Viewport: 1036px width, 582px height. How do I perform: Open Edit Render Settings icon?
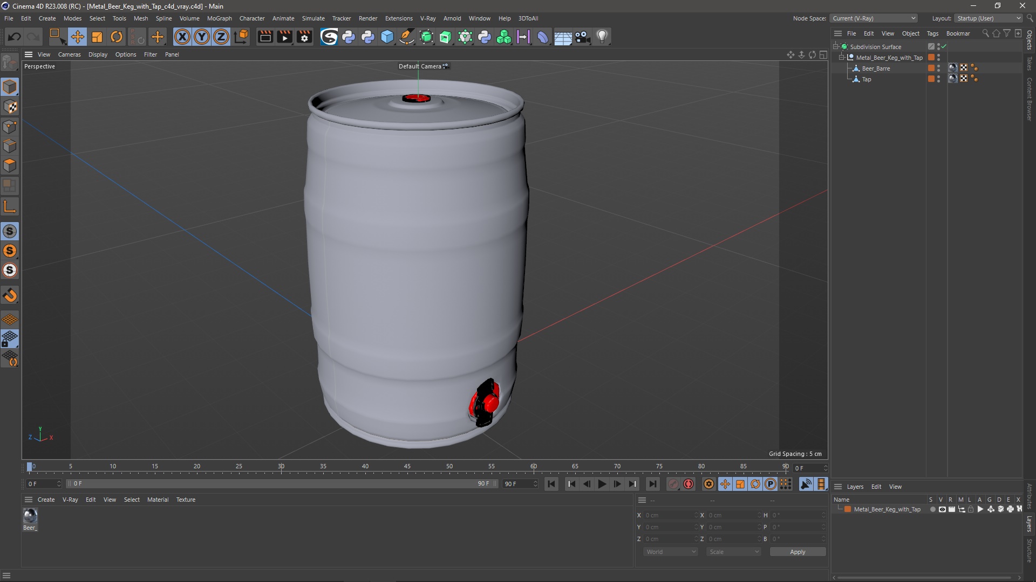click(304, 37)
